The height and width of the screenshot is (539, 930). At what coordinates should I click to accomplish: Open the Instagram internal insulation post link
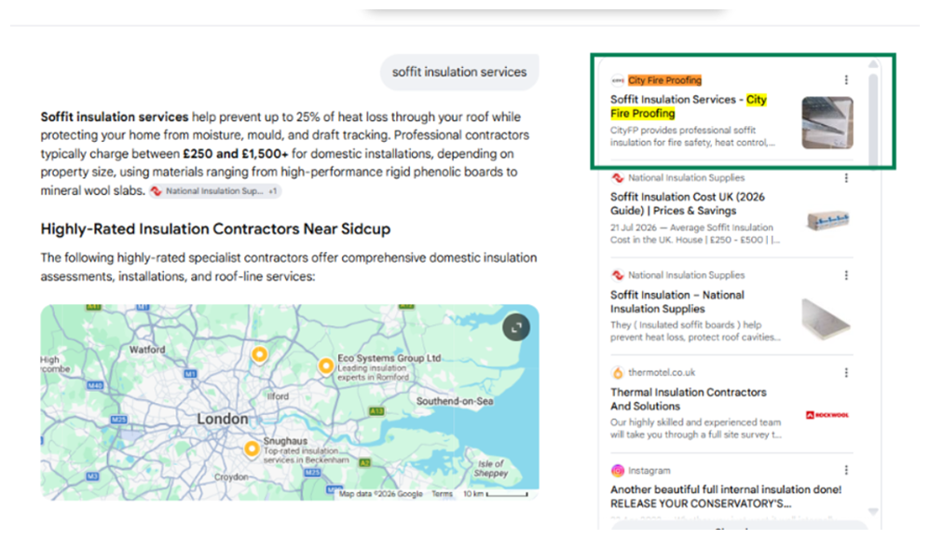(726, 496)
